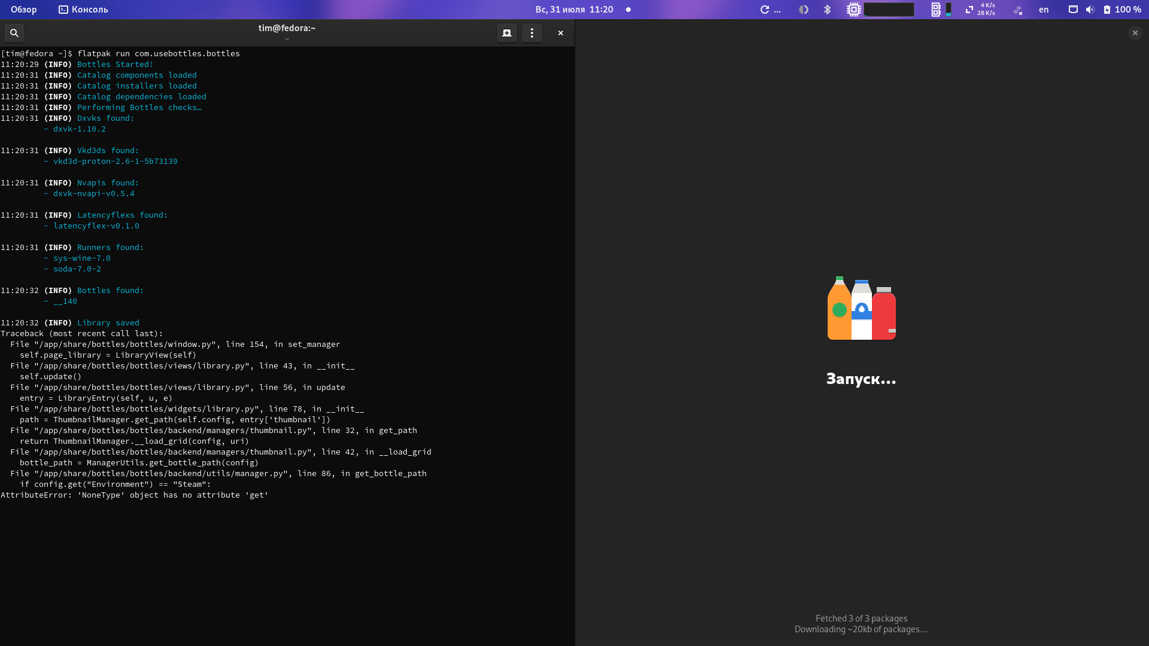Click the Bottles juice-bottle logo
This screenshot has height=646, width=1149.
862,309
